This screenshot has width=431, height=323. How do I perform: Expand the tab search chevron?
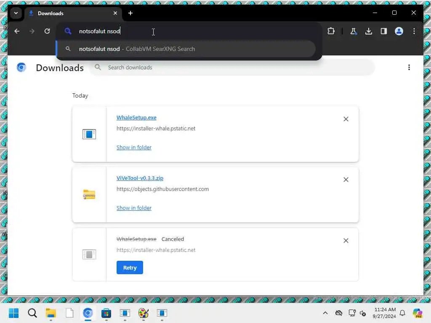click(x=16, y=13)
